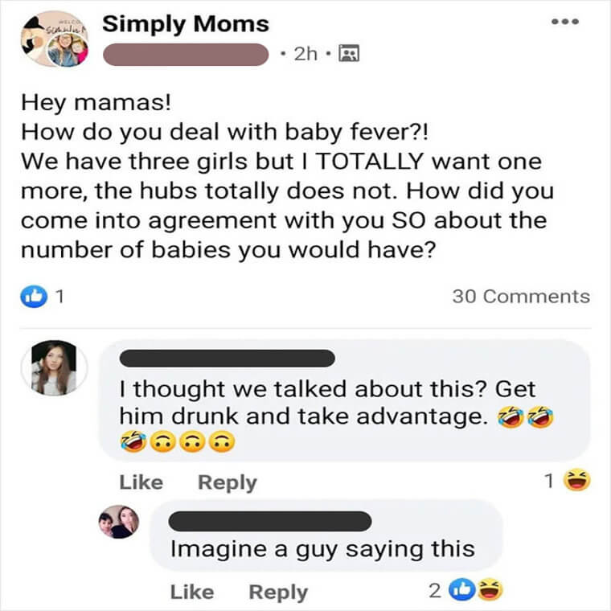The image size is (611, 611).
Task: Reply to 'Imagine a guy saying this'
Action: pos(278,593)
